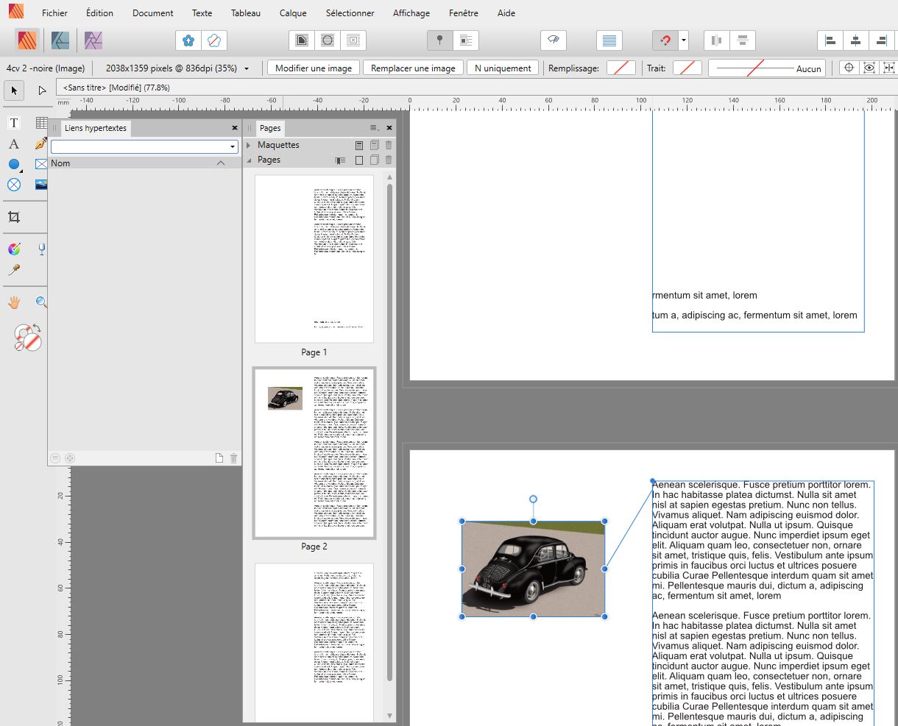Expand the Maquettes section
This screenshot has width=898, height=726.
click(x=249, y=145)
